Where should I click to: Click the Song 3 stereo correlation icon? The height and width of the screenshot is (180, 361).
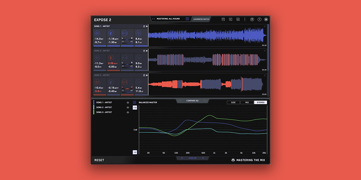coord(125,82)
